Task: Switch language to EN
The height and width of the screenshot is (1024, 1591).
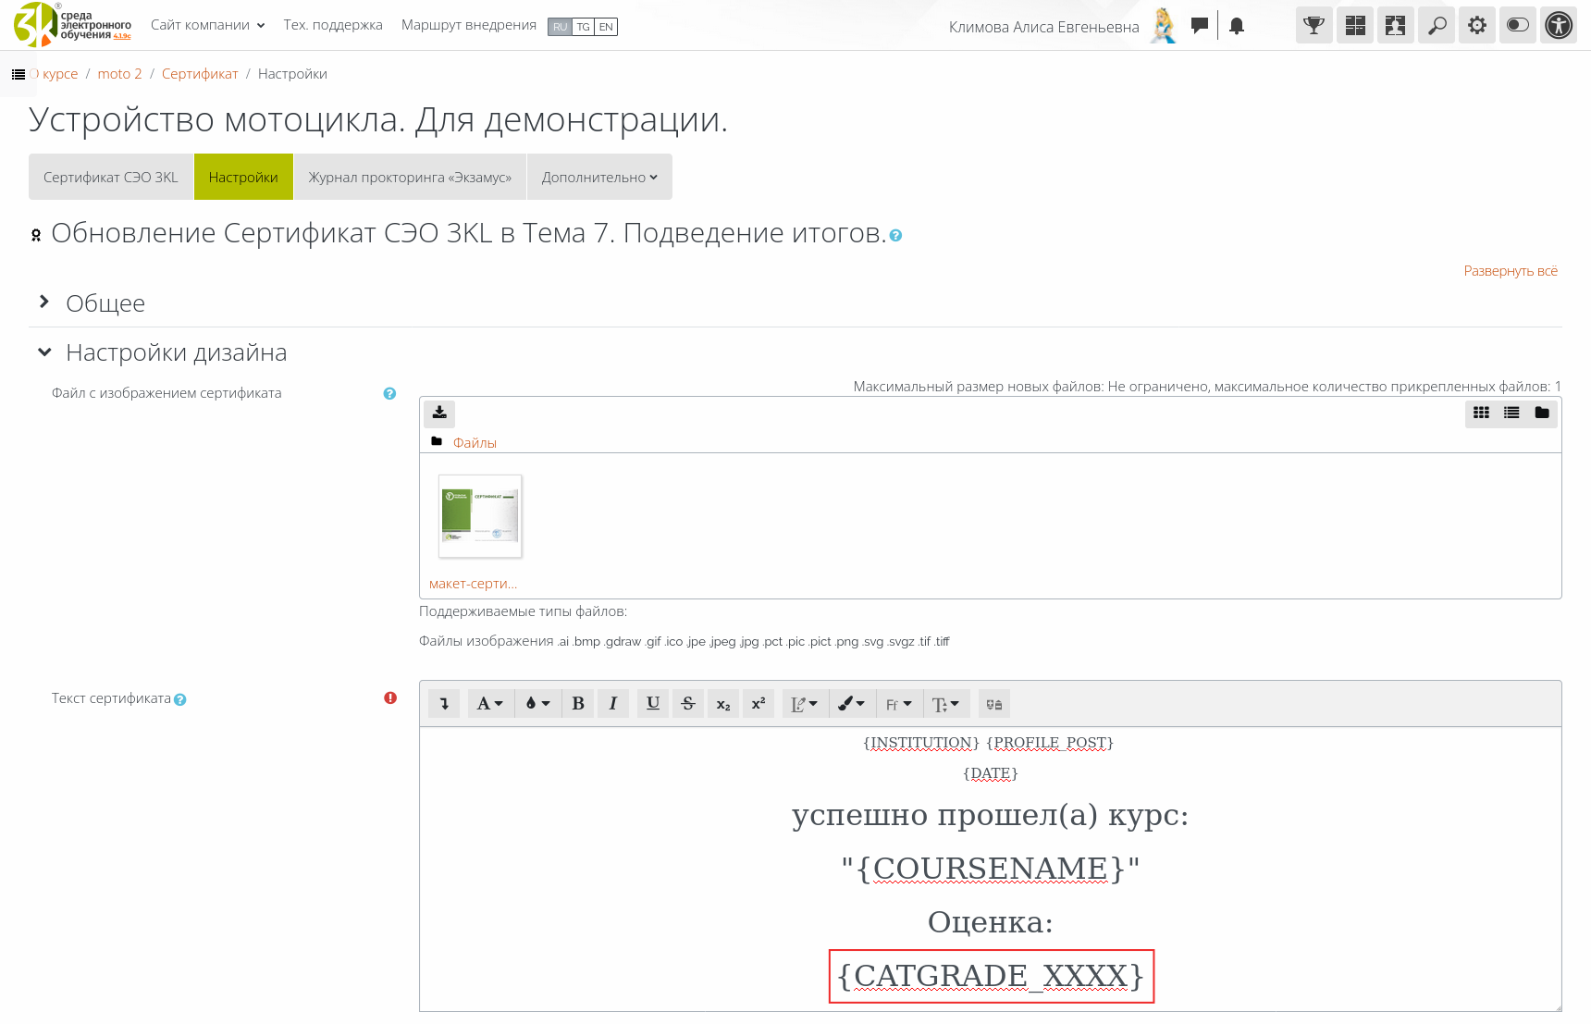Action: [x=606, y=27]
